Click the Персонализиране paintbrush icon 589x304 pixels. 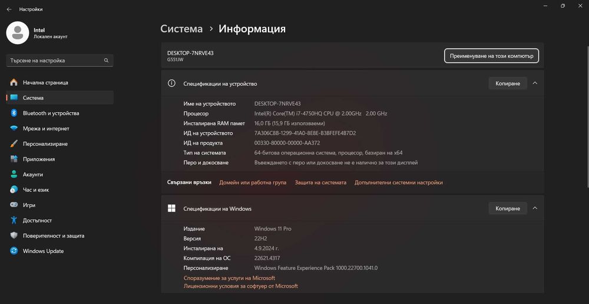click(14, 144)
